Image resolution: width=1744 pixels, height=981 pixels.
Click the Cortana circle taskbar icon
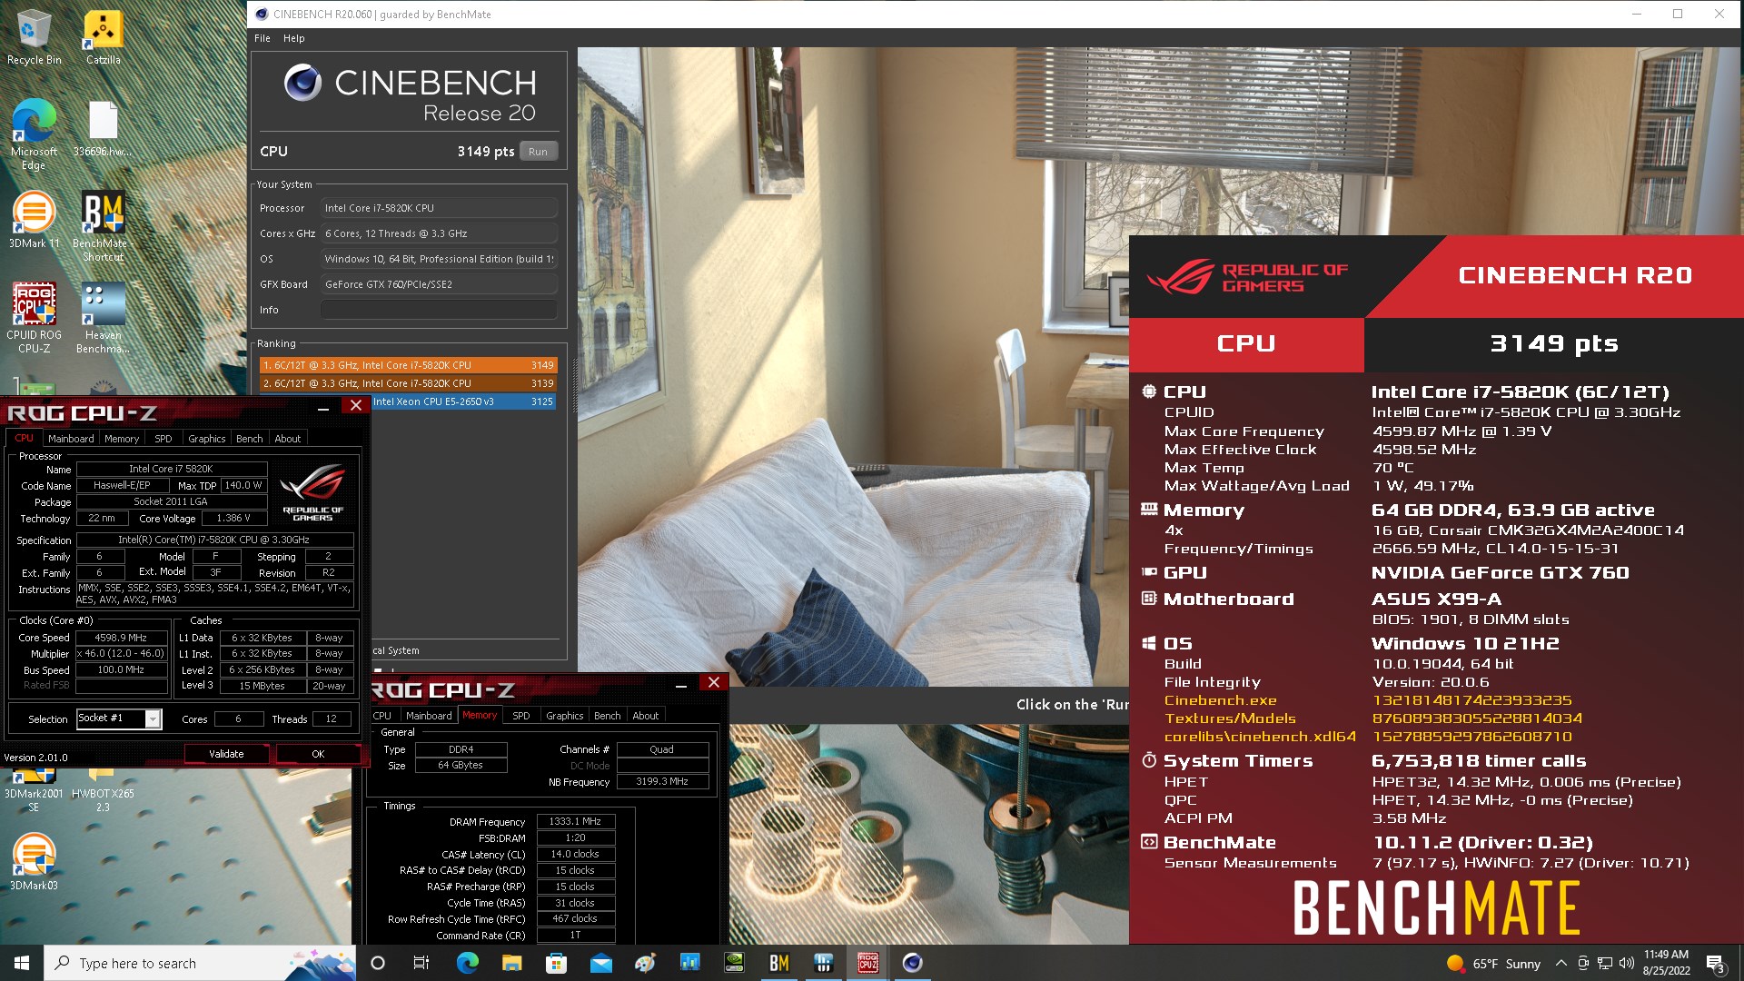click(378, 963)
